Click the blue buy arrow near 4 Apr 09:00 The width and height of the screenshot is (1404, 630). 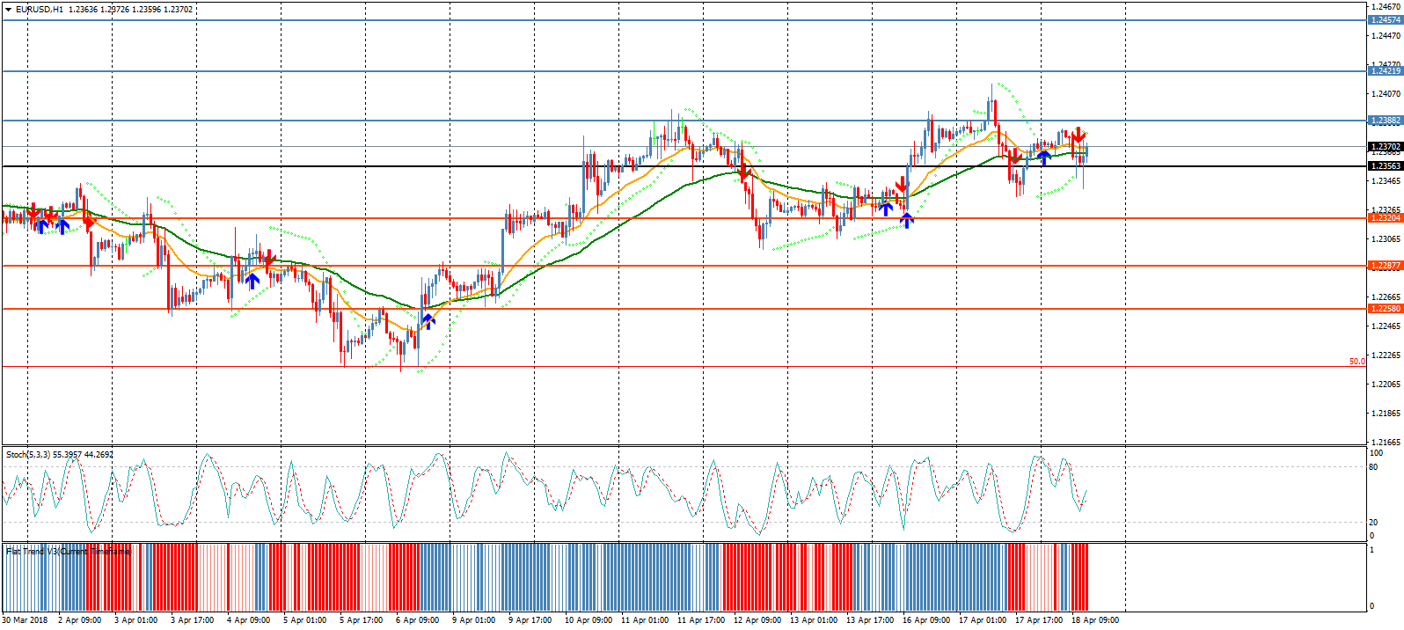pyautogui.click(x=252, y=281)
